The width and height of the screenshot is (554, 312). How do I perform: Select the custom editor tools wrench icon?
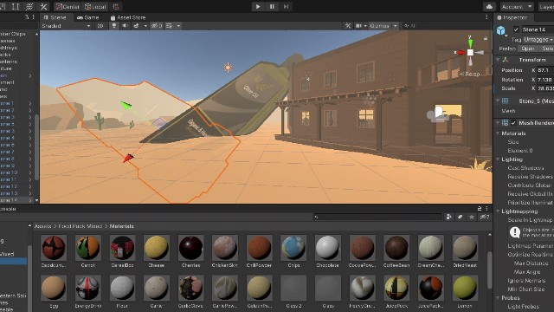[x=44, y=6]
